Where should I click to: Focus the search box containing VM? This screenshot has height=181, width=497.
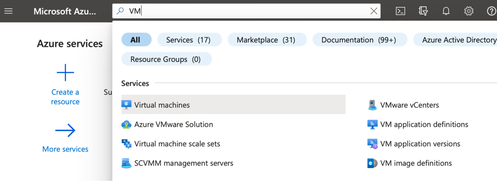pyautogui.click(x=246, y=11)
